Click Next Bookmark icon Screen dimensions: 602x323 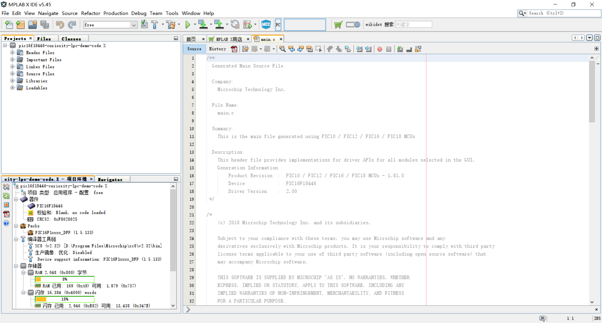coord(339,49)
